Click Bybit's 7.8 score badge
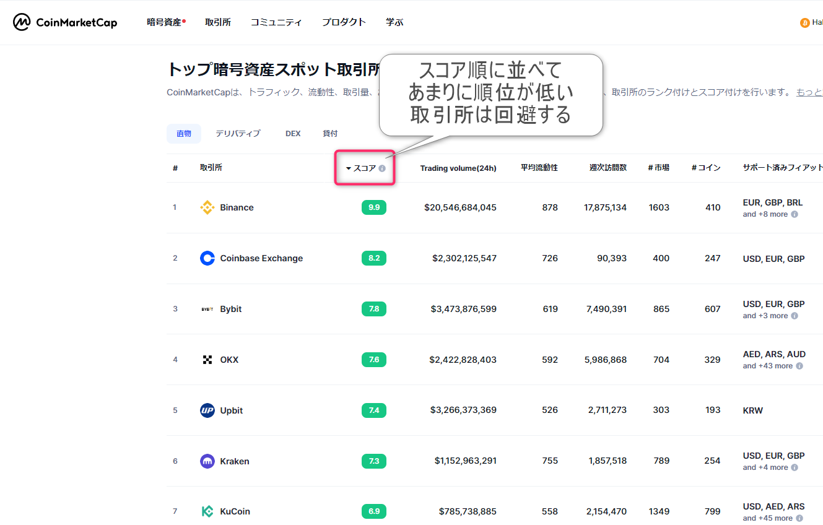The image size is (823, 525). (x=374, y=309)
